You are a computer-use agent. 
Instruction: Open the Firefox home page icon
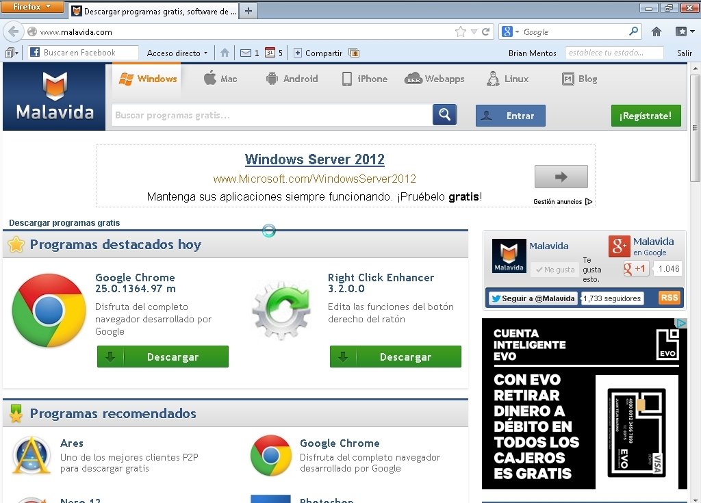(x=657, y=31)
